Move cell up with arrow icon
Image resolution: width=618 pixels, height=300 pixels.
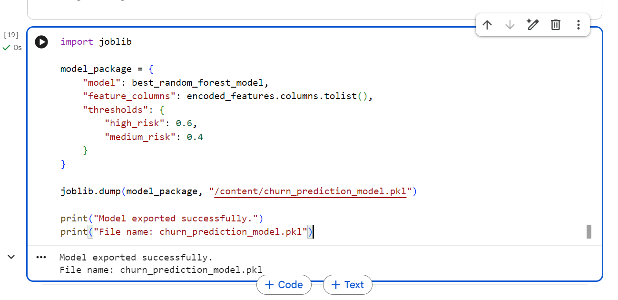pyautogui.click(x=487, y=25)
